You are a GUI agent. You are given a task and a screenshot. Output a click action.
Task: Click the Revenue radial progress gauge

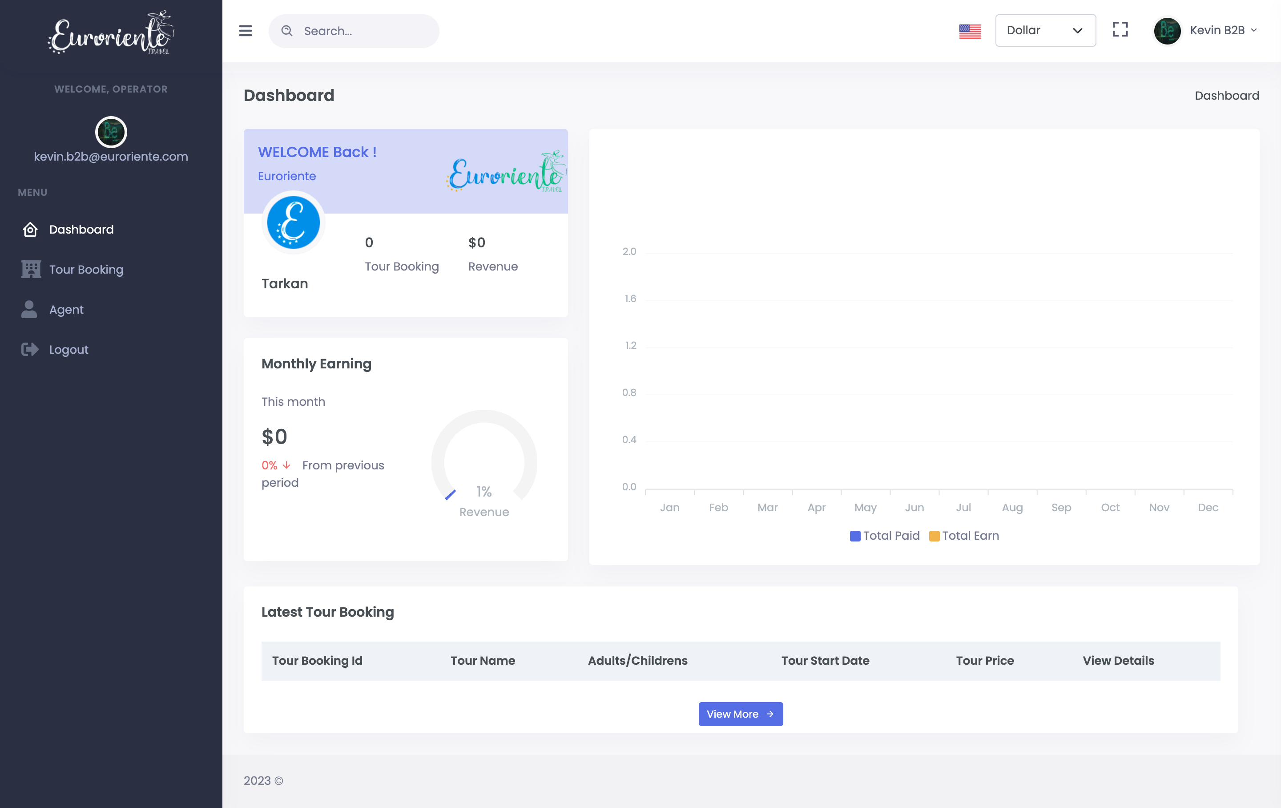[484, 463]
